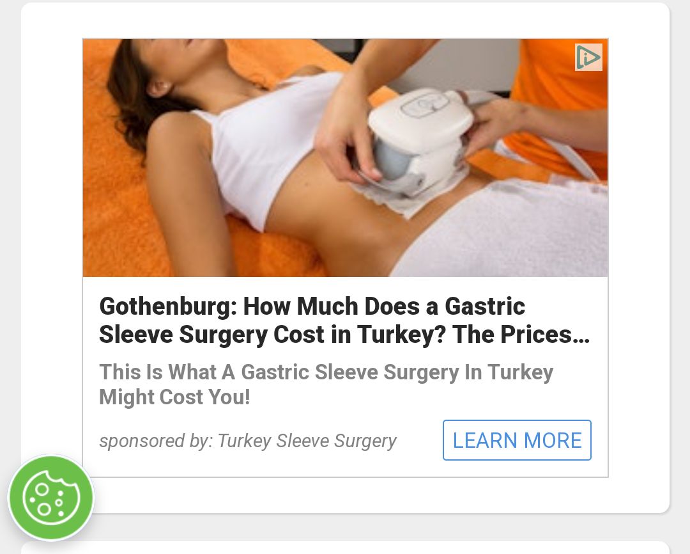Click the next card peeking at page bottom

tap(346, 548)
